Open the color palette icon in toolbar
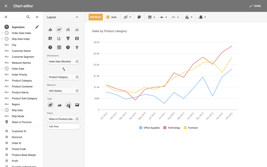The width and height of the screenshot is (267, 167). (139, 17)
